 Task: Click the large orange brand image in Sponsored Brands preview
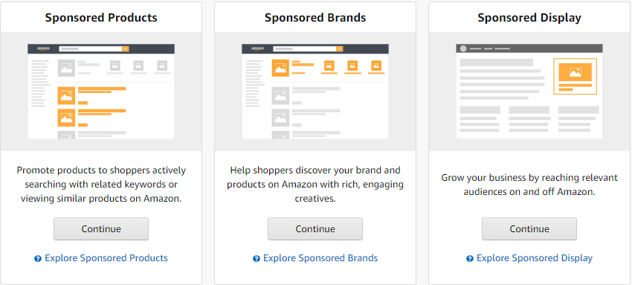[x=280, y=68]
